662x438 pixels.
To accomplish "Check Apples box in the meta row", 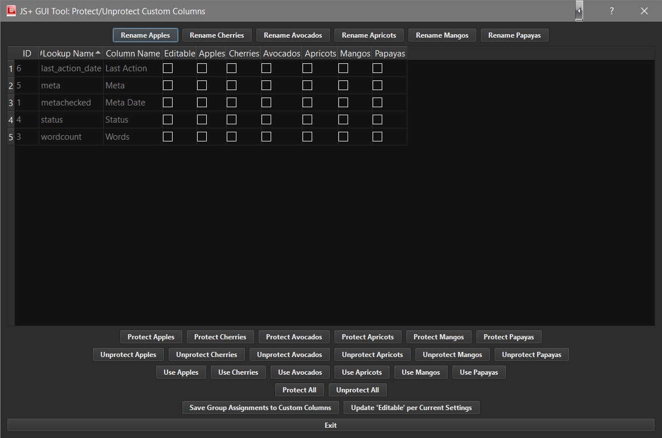I will [202, 86].
